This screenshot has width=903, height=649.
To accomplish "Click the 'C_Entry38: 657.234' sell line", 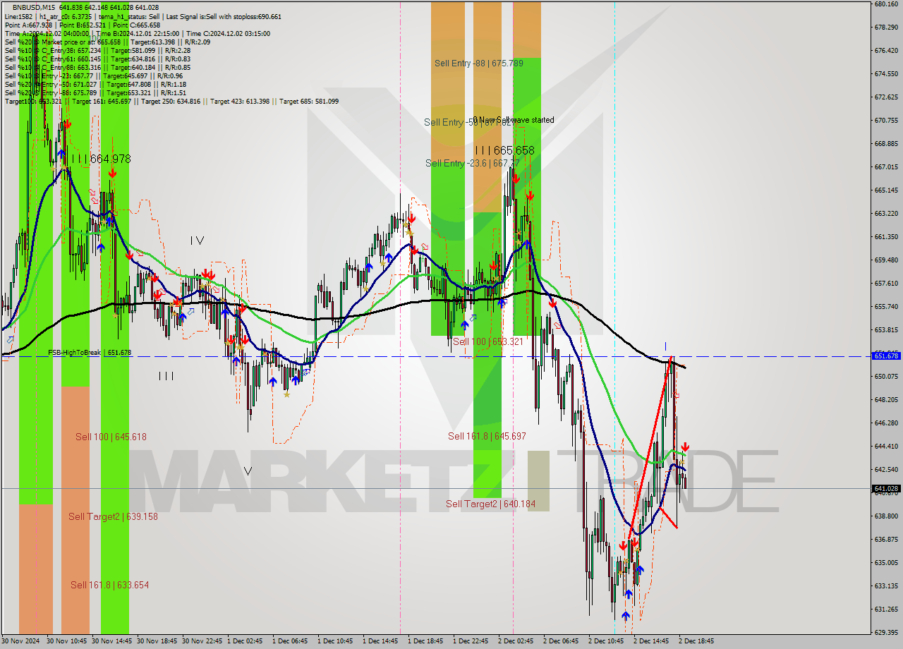I will [97, 50].
